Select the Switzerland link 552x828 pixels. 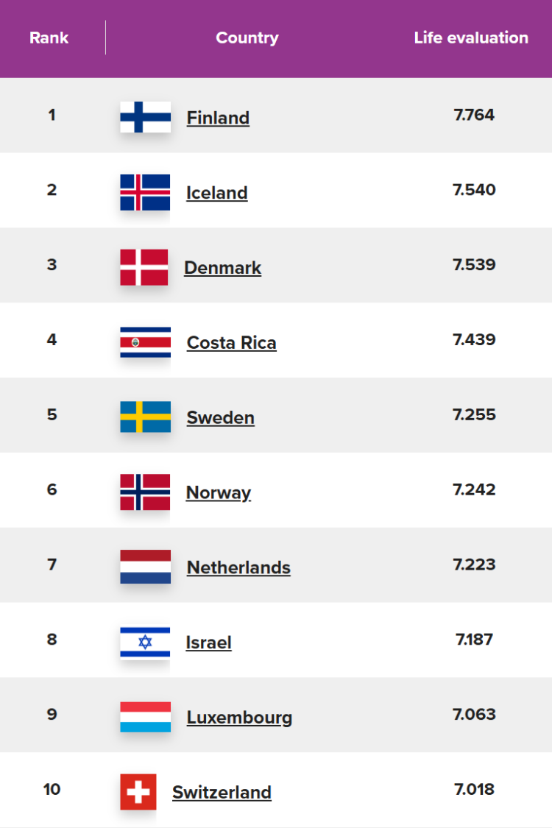tap(222, 793)
